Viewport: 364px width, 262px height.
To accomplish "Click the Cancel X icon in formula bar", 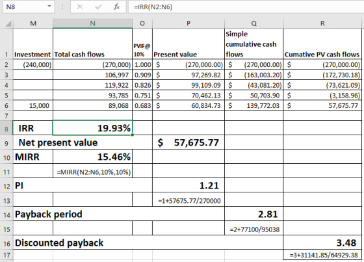I will pyautogui.click(x=79, y=7).
